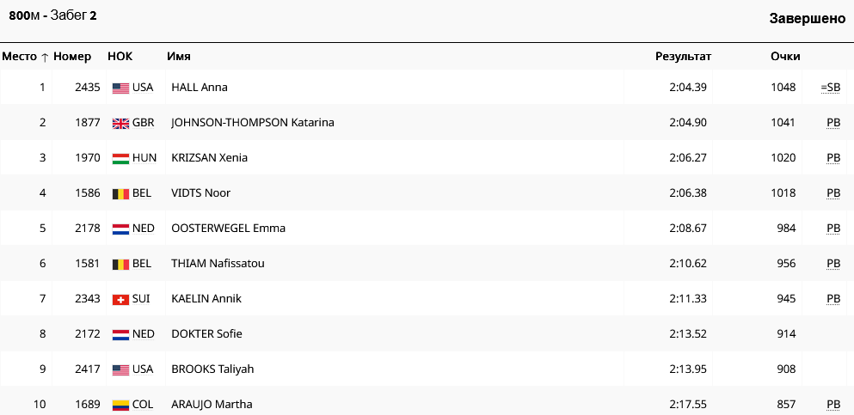Viewport: 854px width, 415px height.
Task: Click the Belgium flag beside Vidts Noor
Action: [120, 193]
